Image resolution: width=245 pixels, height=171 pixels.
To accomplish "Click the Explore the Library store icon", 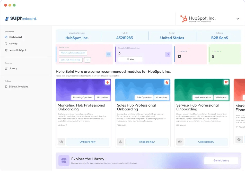I will point(64,160).
